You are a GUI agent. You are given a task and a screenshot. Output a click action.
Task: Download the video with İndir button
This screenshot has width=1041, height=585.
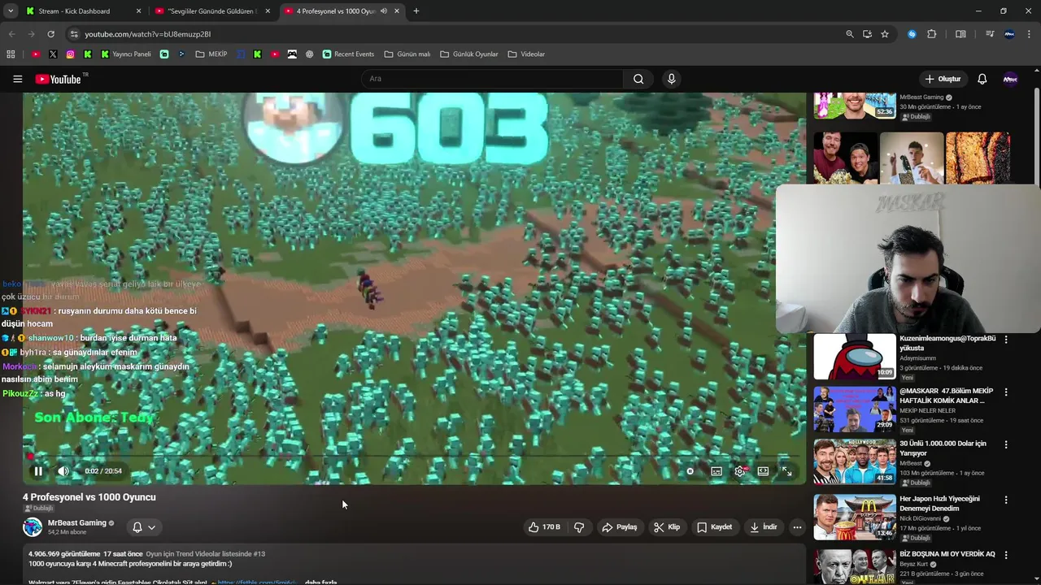tap(763, 527)
